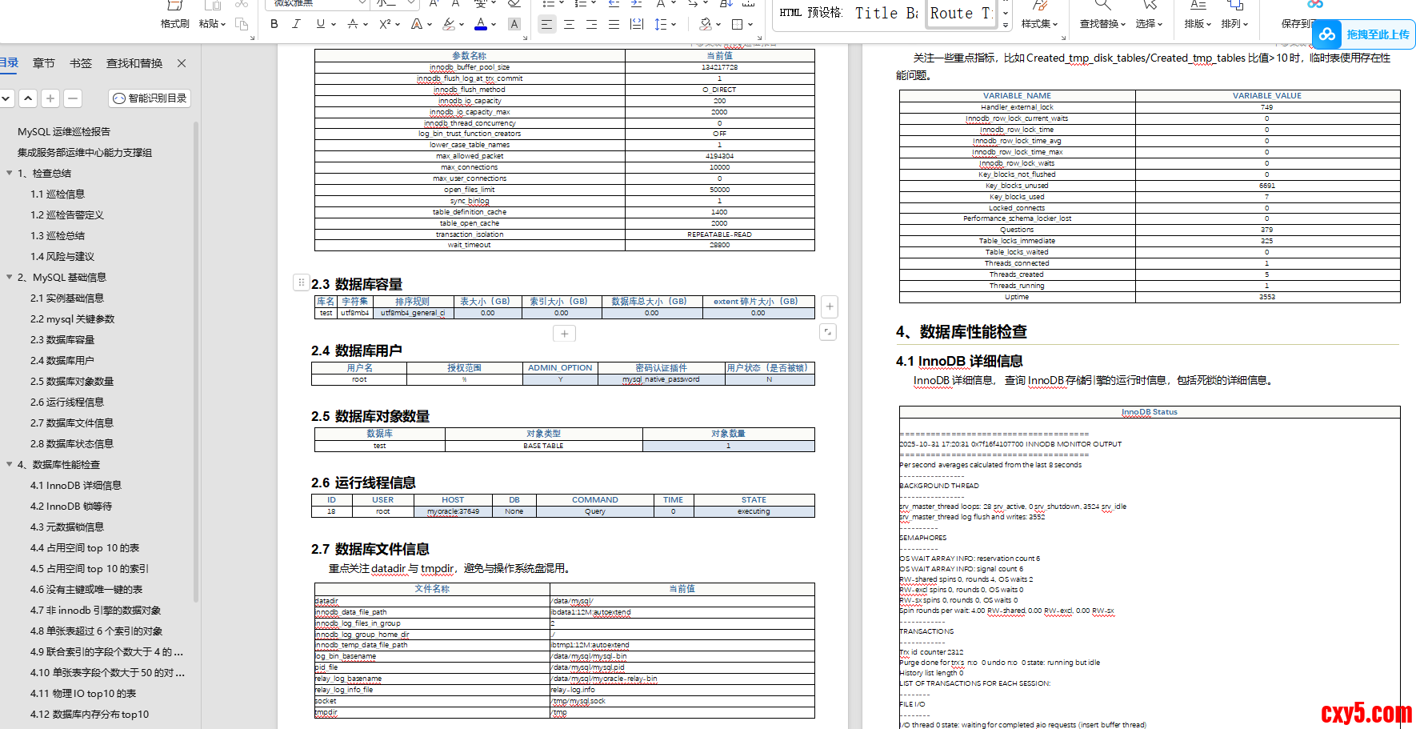Add a column right of the 数据库容量 table

pos(830,306)
